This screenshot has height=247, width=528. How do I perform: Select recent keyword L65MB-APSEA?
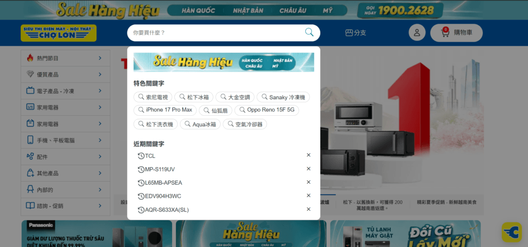point(163,183)
